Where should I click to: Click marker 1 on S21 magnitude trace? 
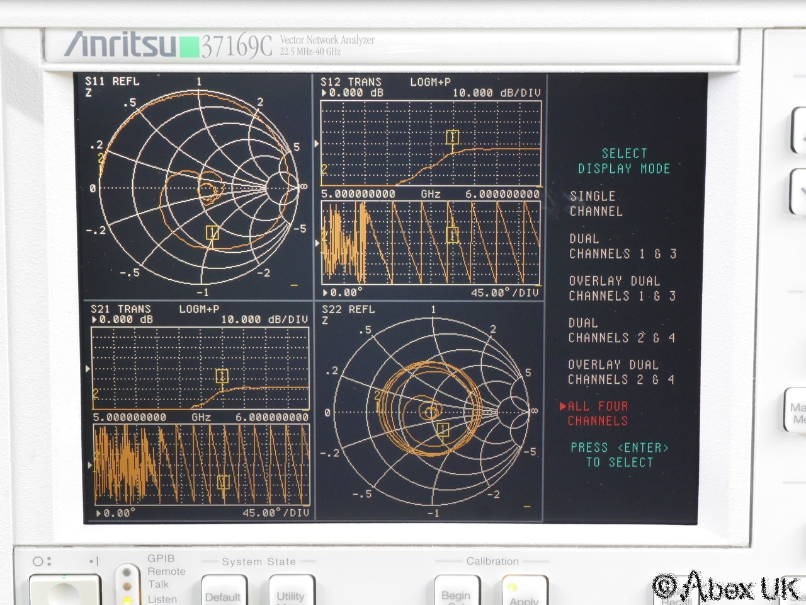[x=222, y=376]
